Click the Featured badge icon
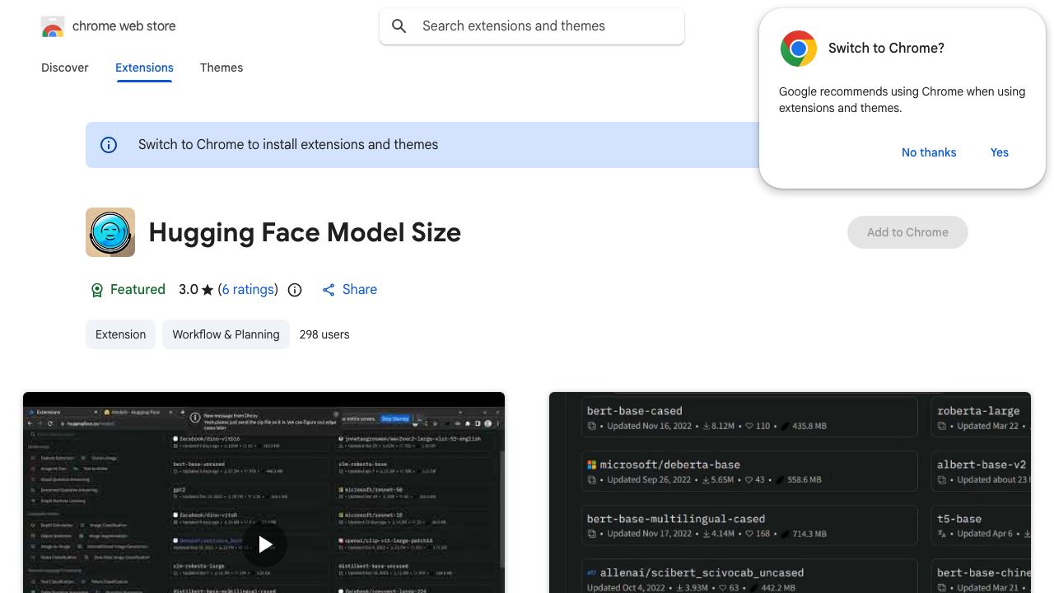 click(97, 290)
